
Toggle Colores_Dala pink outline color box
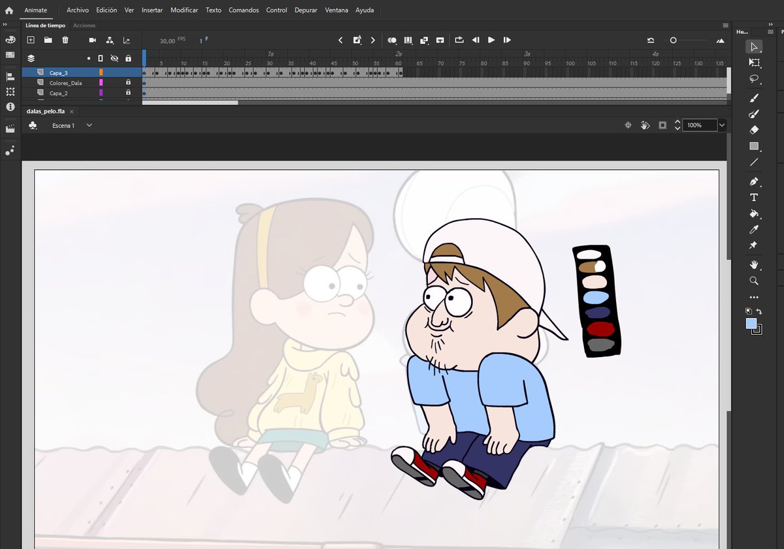coord(101,83)
